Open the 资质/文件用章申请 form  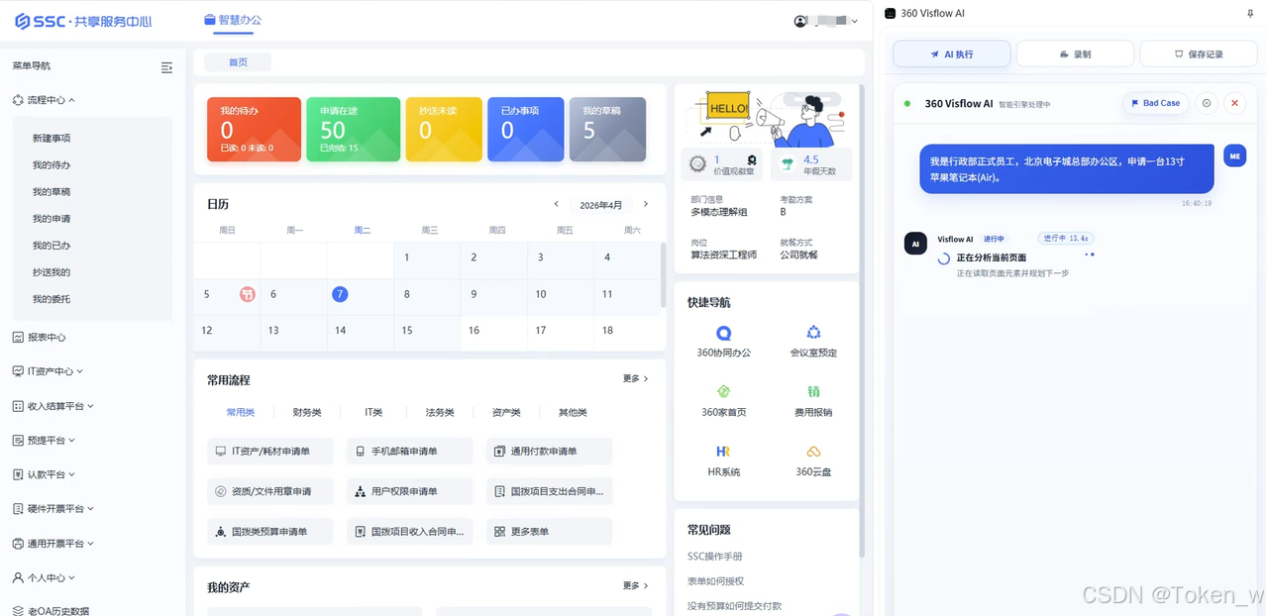pos(270,491)
